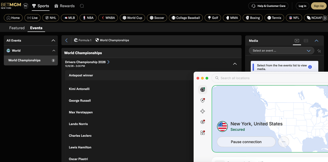The image size is (328, 162).
Task: Select the WNBA sports pill
Action: pyautogui.click(x=108, y=18)
